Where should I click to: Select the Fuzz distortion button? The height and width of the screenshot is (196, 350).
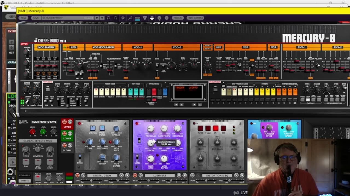click(x=208, y=128)
